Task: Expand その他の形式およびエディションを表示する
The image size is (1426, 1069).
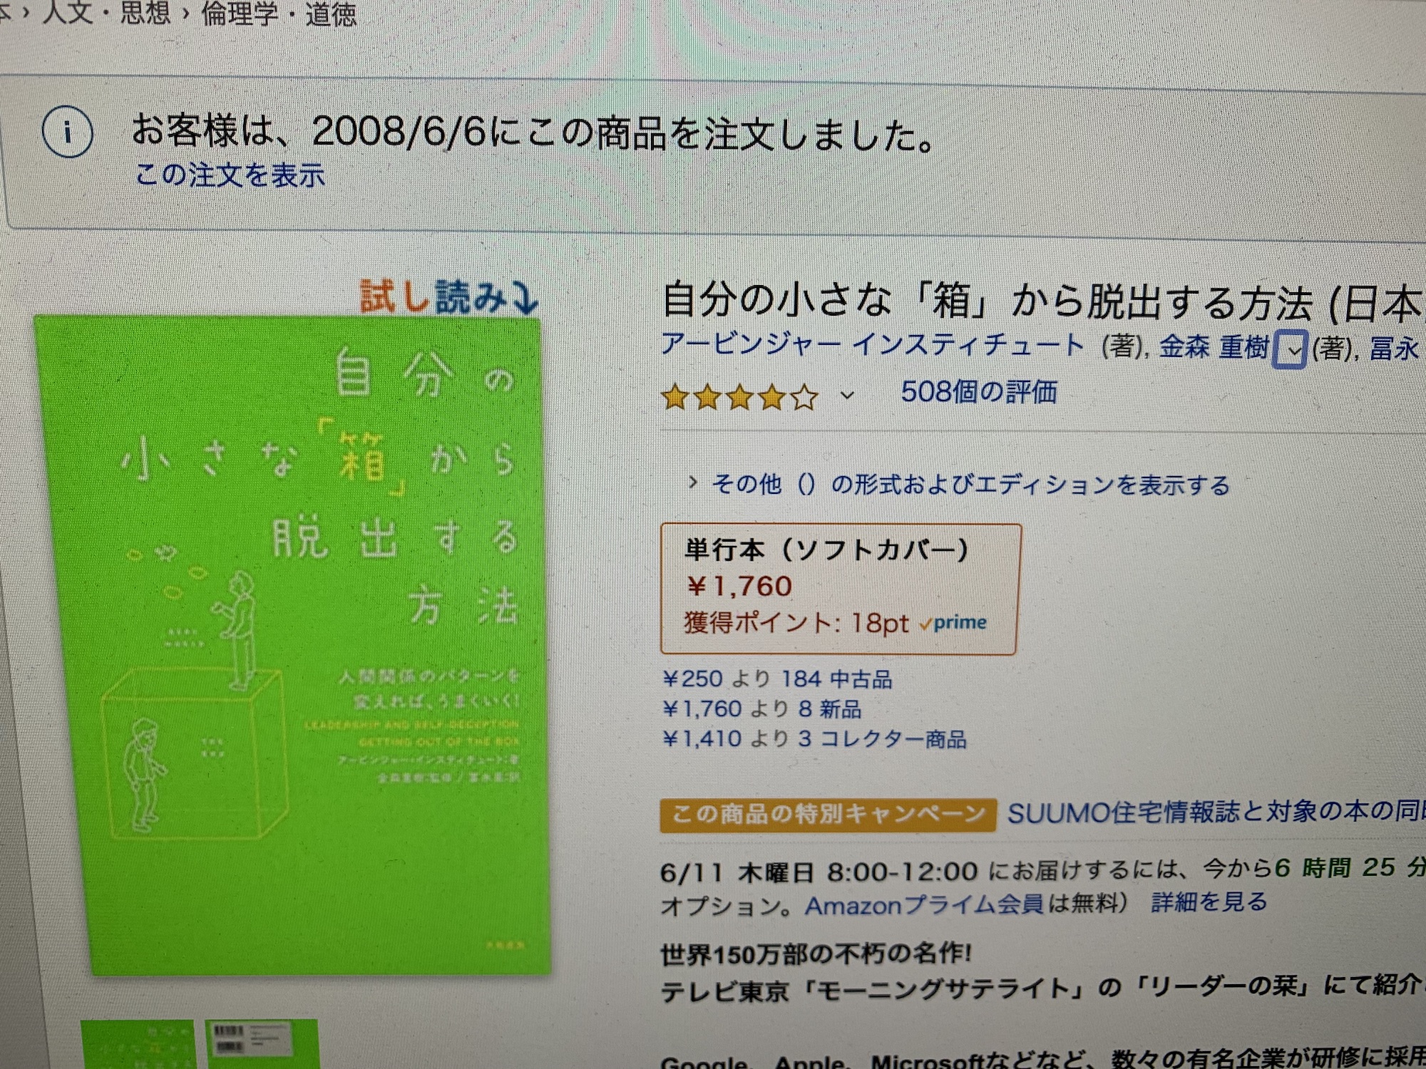Action: coord(959,485)
